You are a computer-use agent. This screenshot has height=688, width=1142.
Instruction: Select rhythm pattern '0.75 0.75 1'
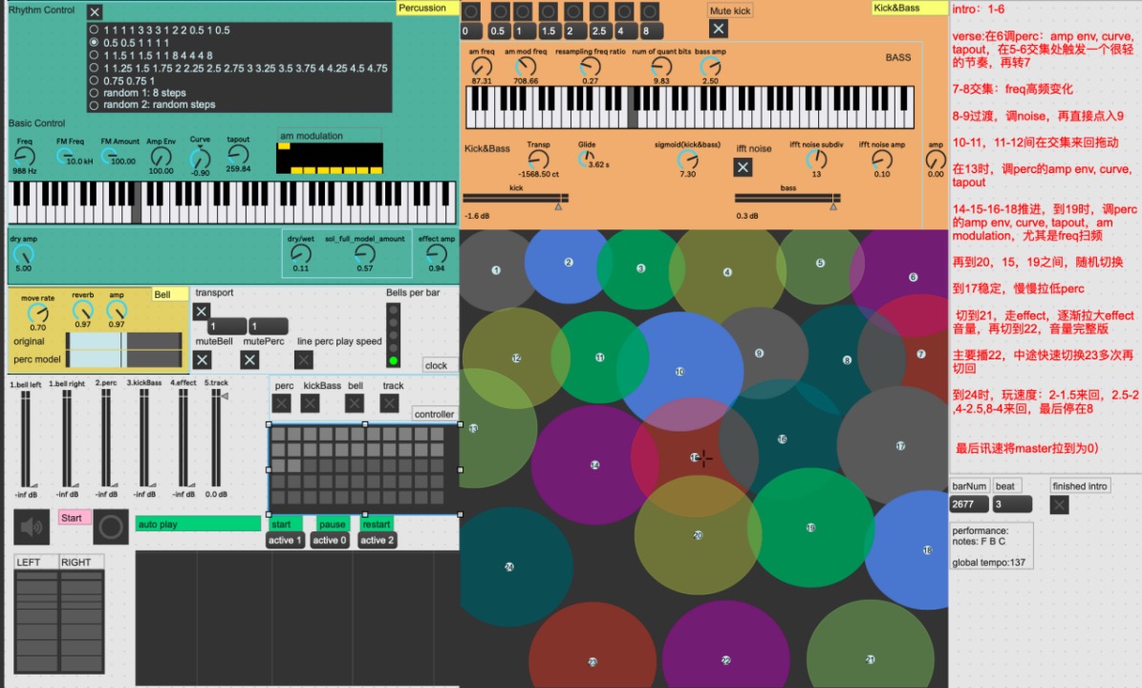click(94, 80)
